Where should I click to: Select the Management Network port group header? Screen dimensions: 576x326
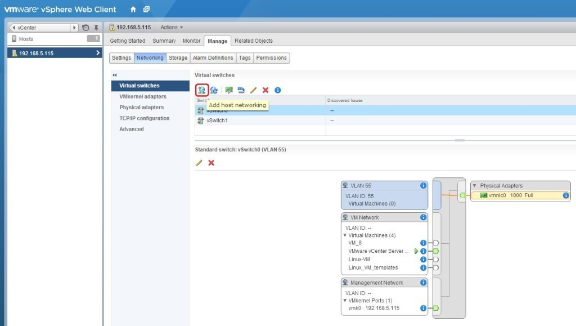(384, 283)
